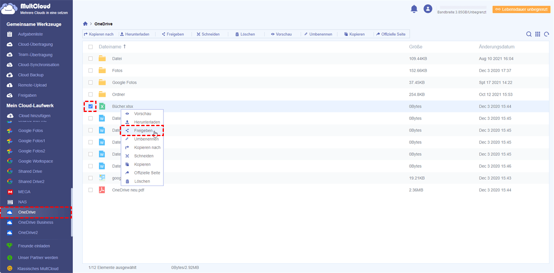
Task: Choose Löschen in context menu
Action: (142, 181)
